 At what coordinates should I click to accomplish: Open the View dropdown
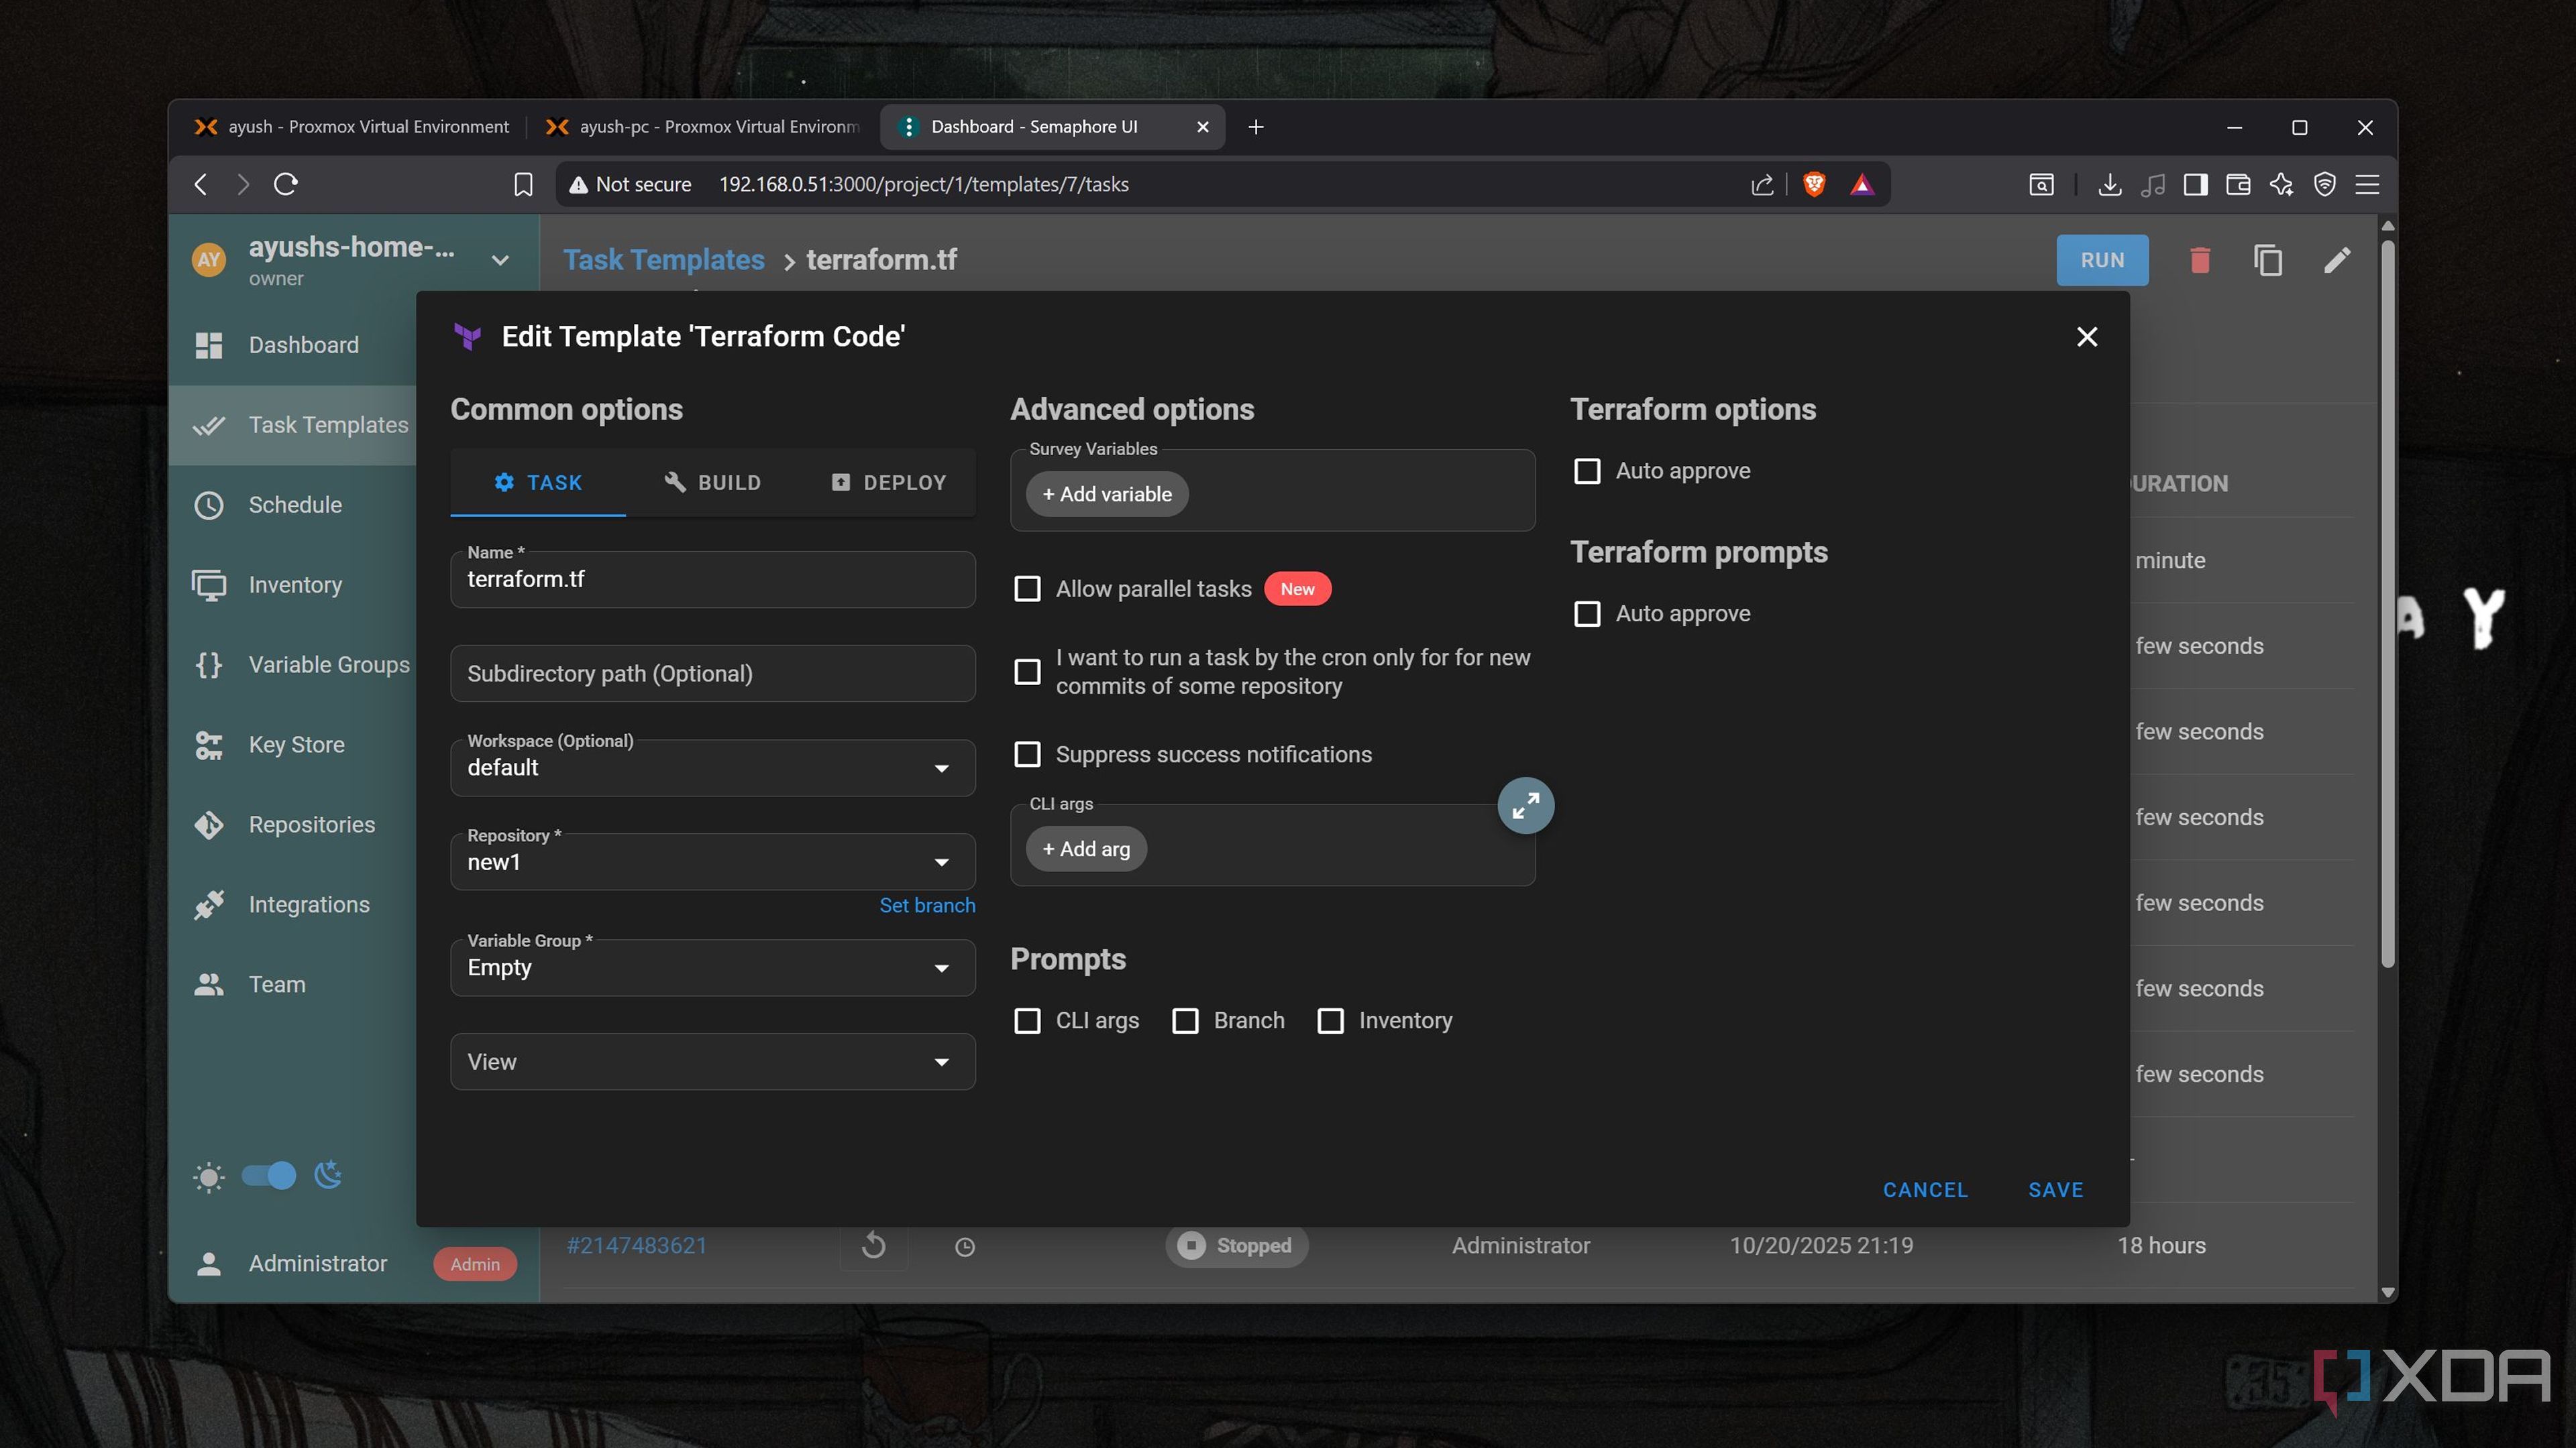pos(712,1061)
